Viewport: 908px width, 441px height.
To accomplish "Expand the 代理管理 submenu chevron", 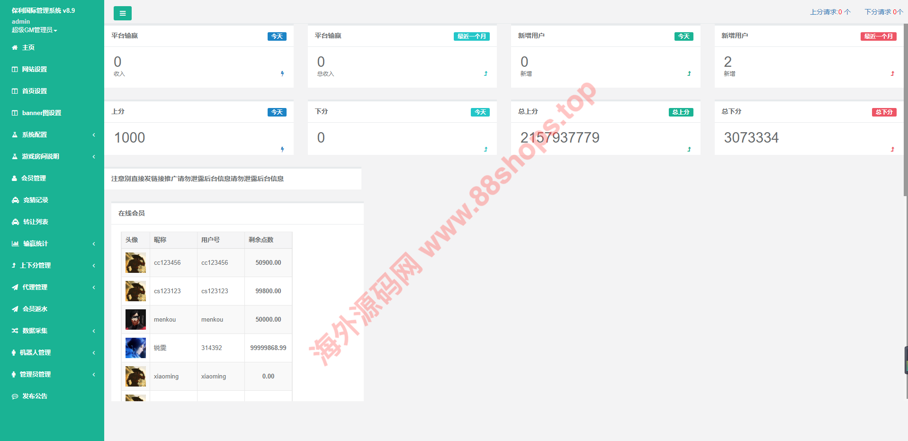I will tap(94, 288).
